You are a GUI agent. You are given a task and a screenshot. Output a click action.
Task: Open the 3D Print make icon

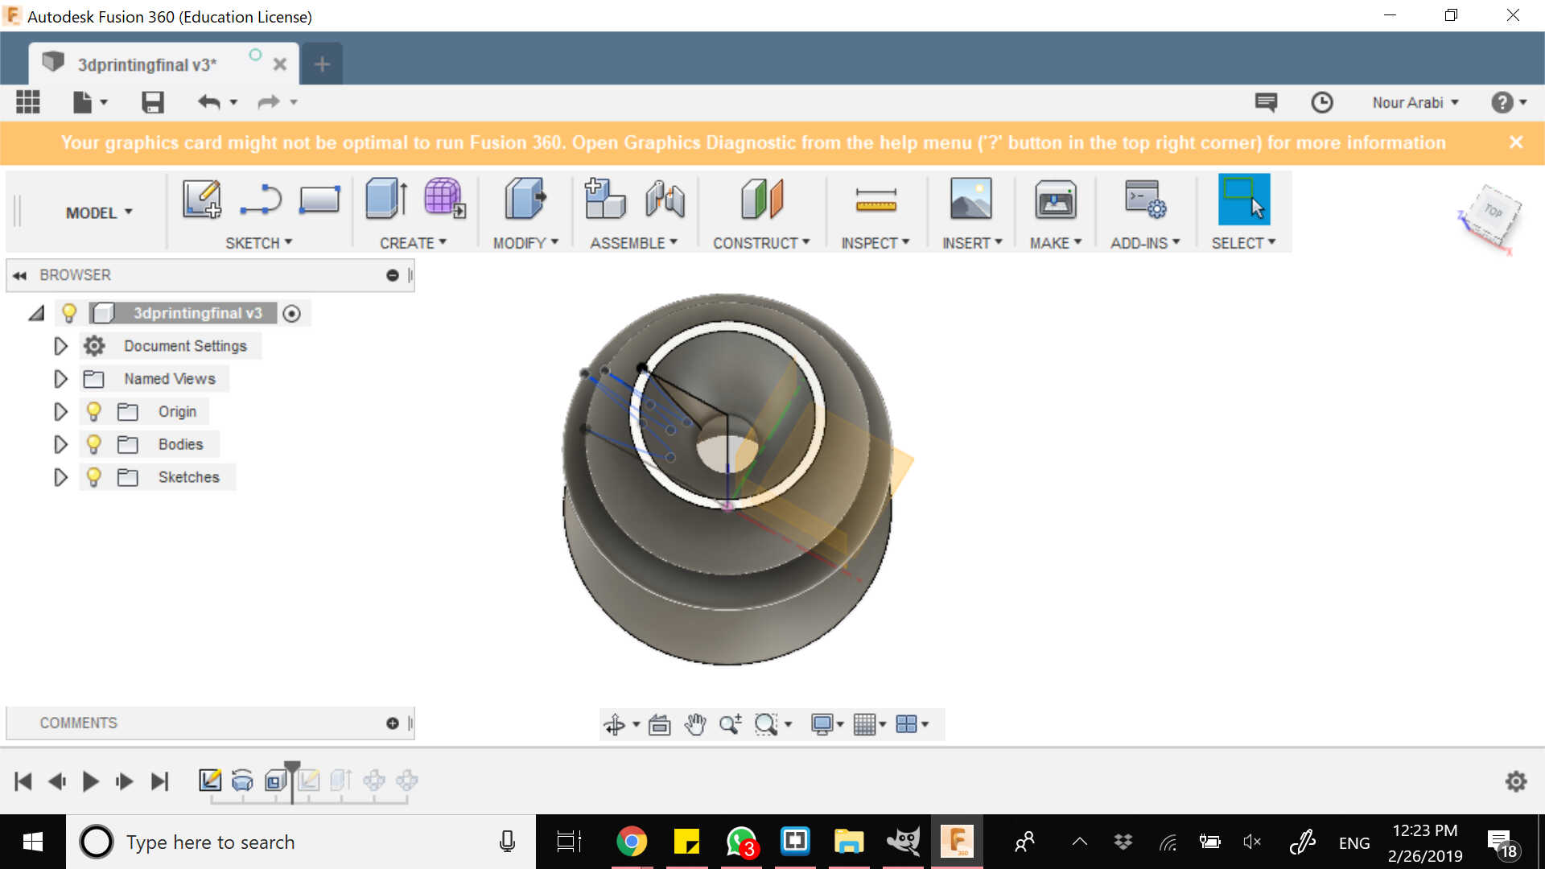[x=1055, y=200]
